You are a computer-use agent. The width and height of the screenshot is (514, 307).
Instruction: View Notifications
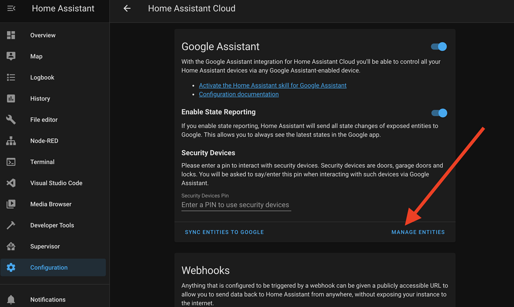47,299
